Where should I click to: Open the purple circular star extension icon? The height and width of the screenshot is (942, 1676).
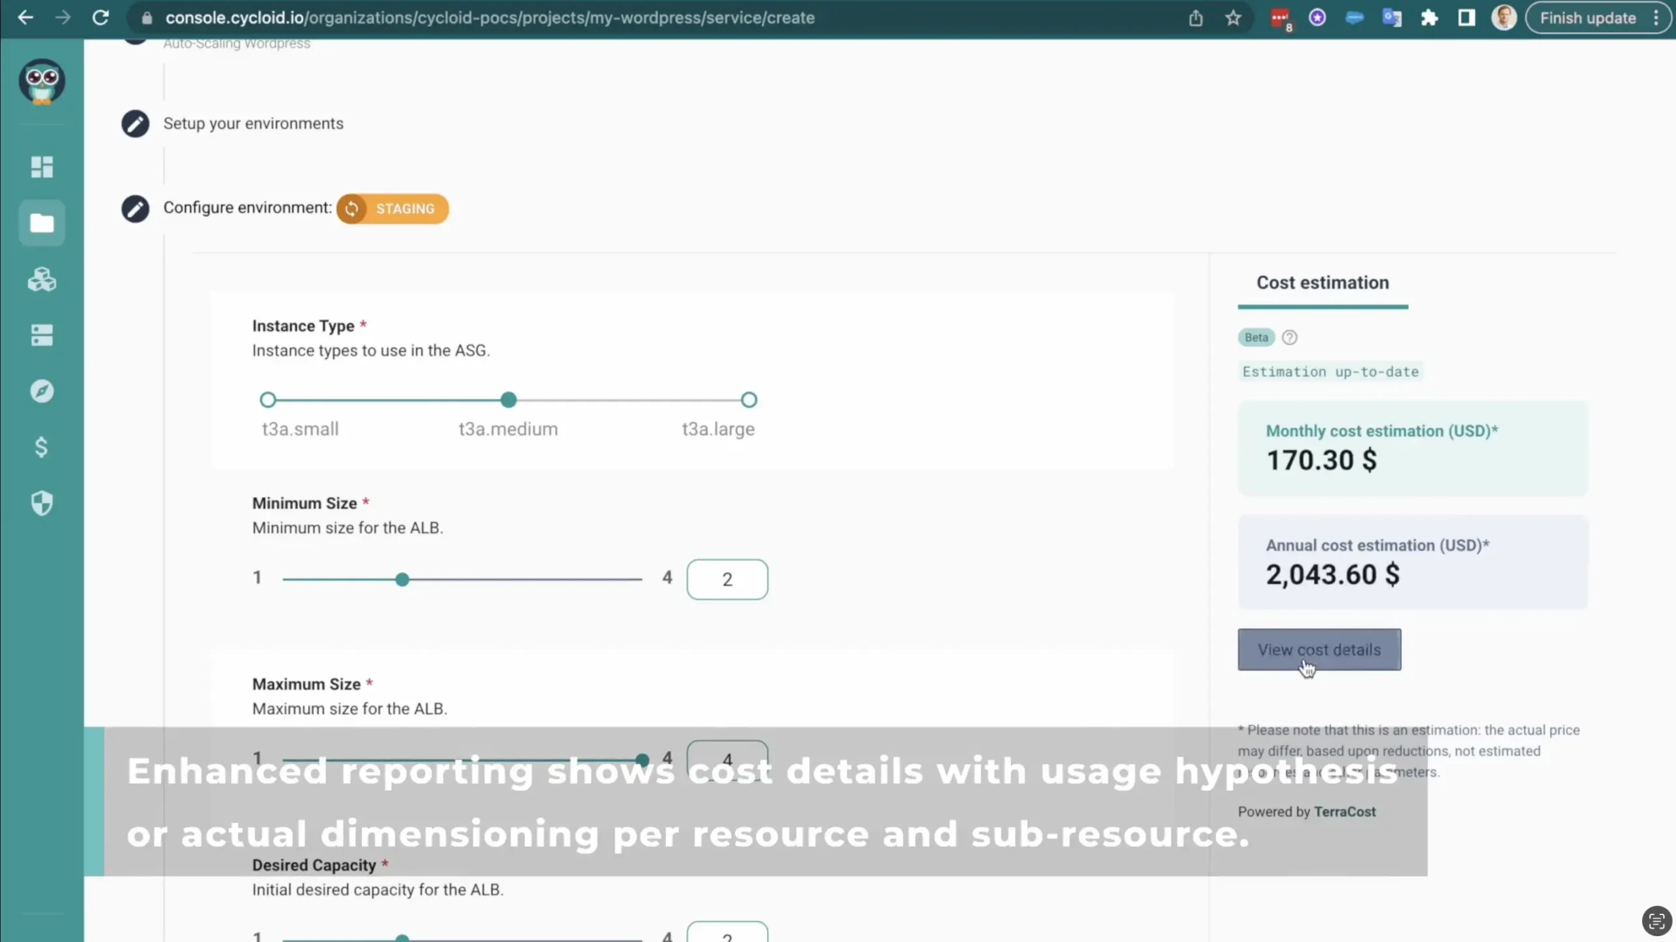click(1317, 18)
